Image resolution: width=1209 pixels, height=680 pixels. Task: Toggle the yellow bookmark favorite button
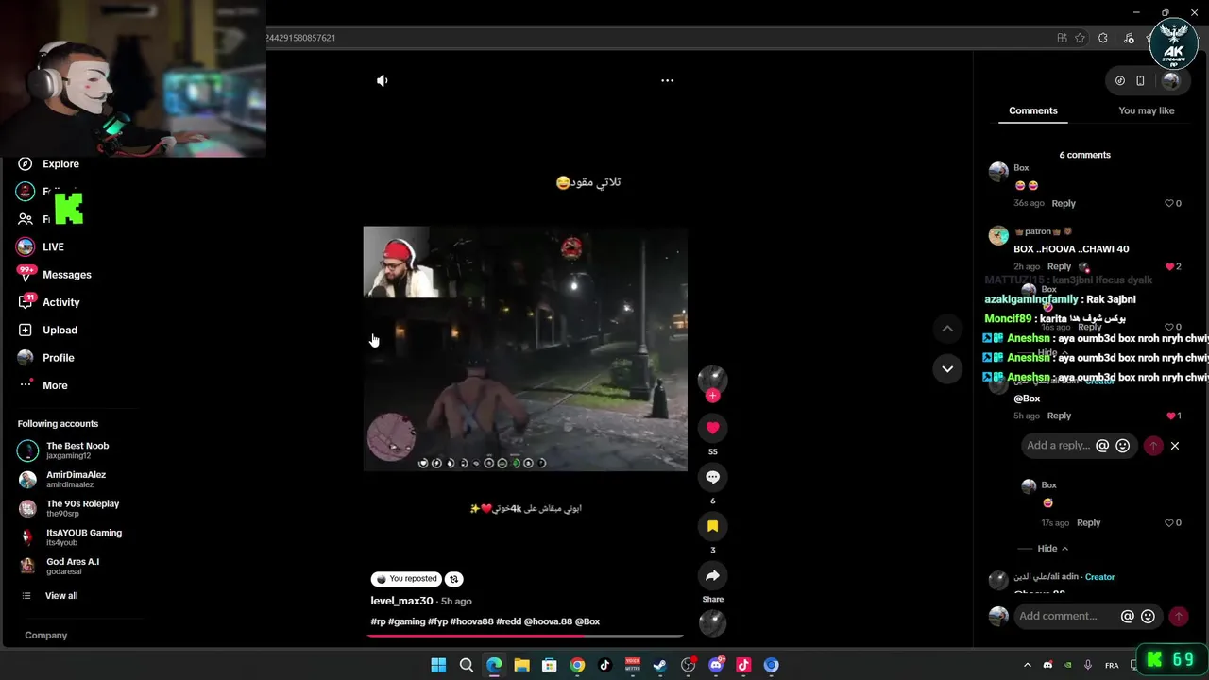tap(712, 526)
